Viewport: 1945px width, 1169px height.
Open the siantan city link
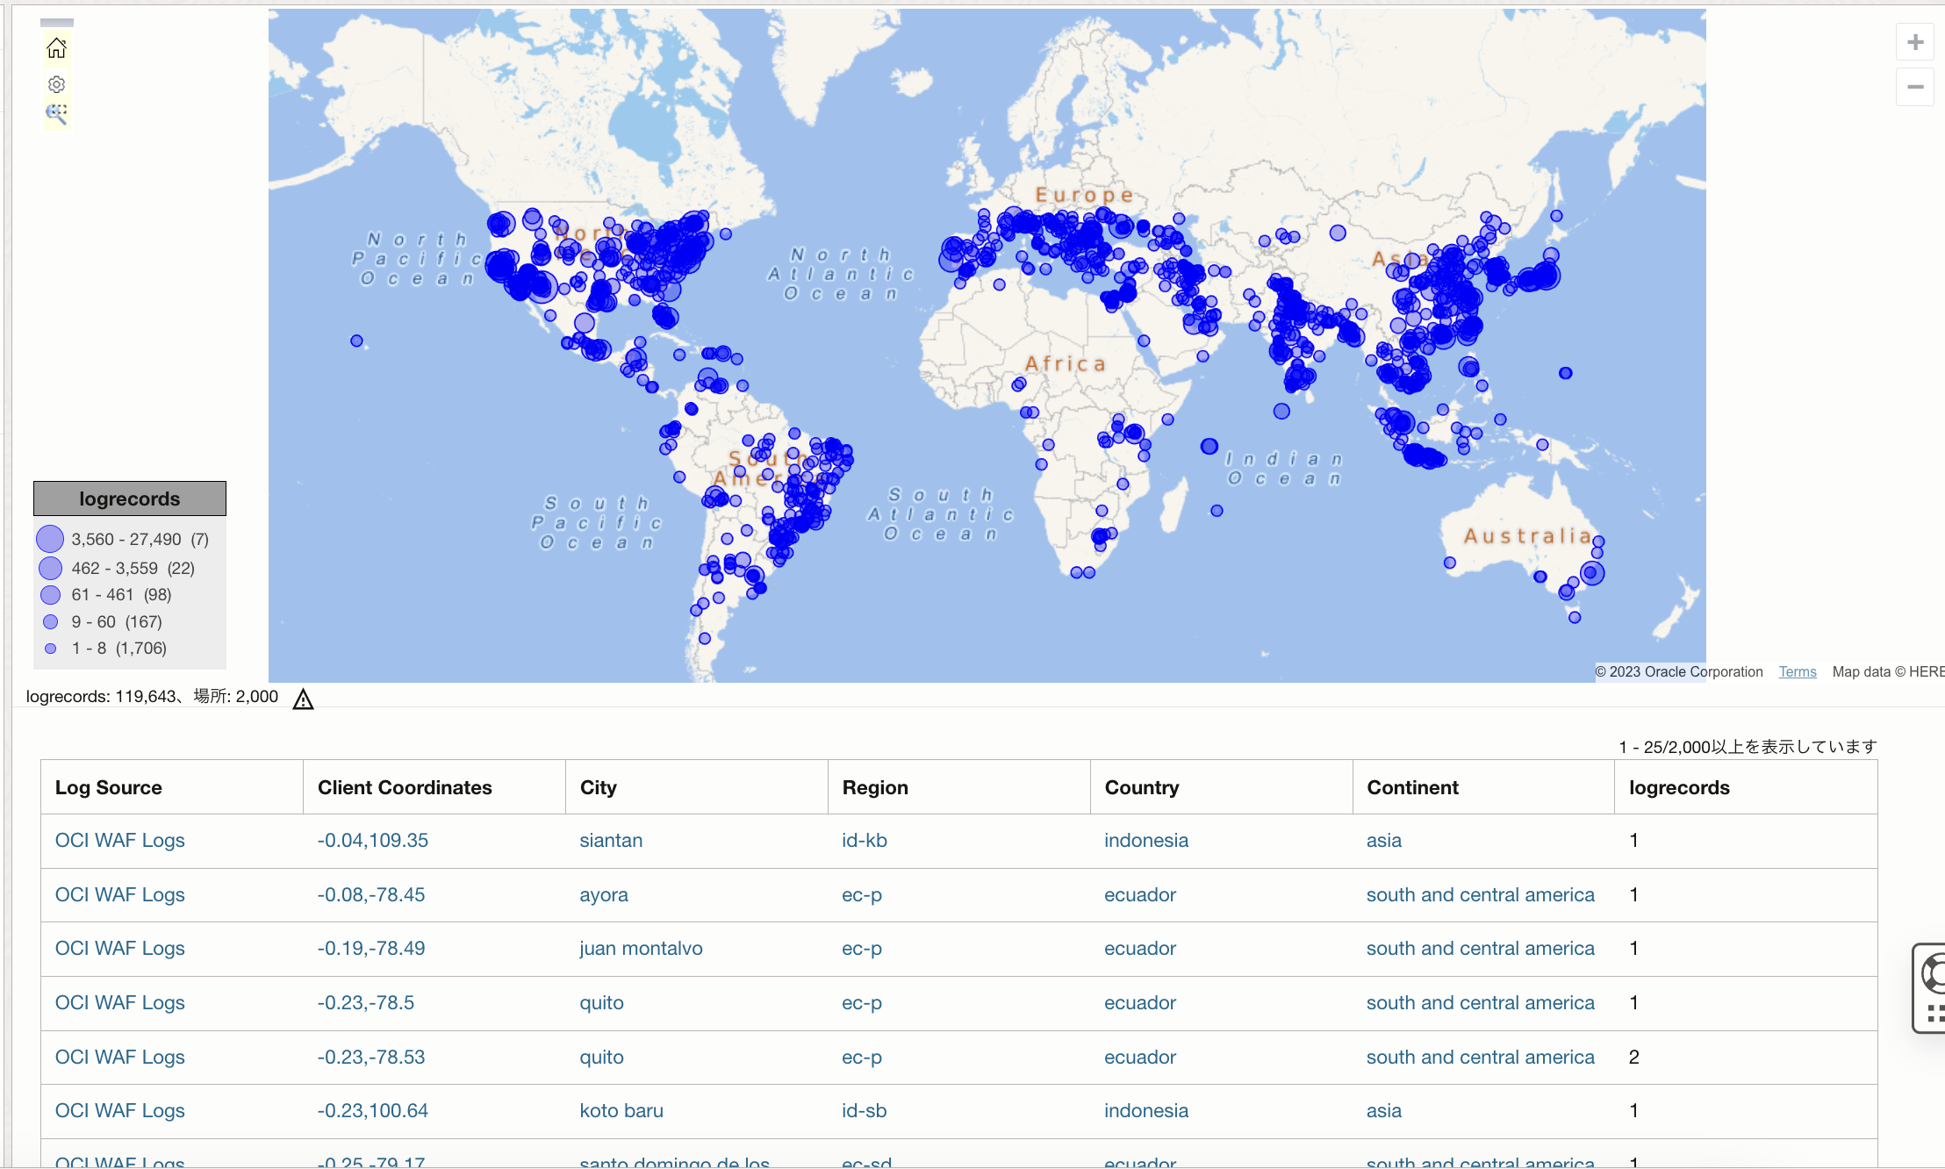click(x=611, y=840)
